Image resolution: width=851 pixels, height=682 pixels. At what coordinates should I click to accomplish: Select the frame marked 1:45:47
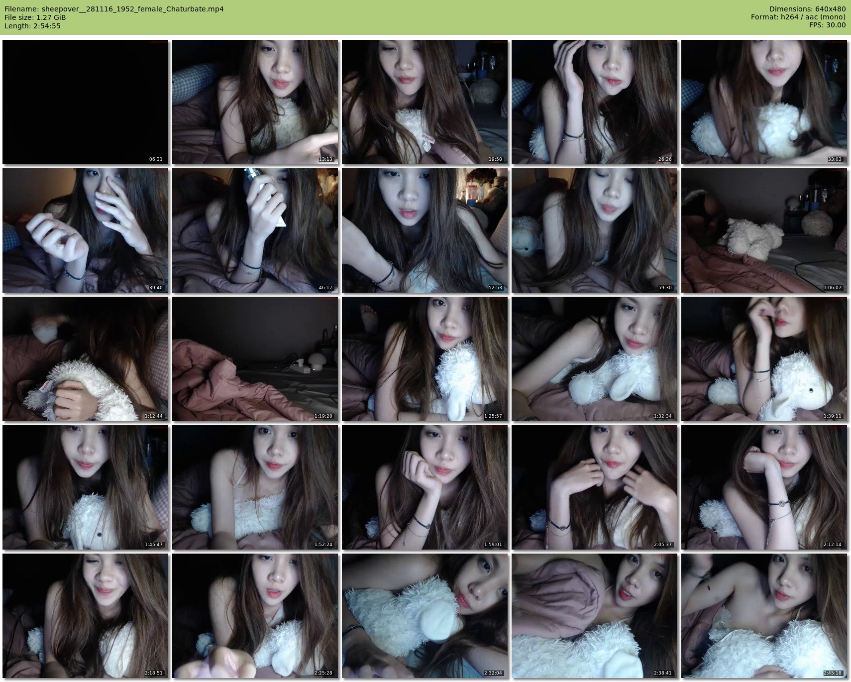pos(85,487)
